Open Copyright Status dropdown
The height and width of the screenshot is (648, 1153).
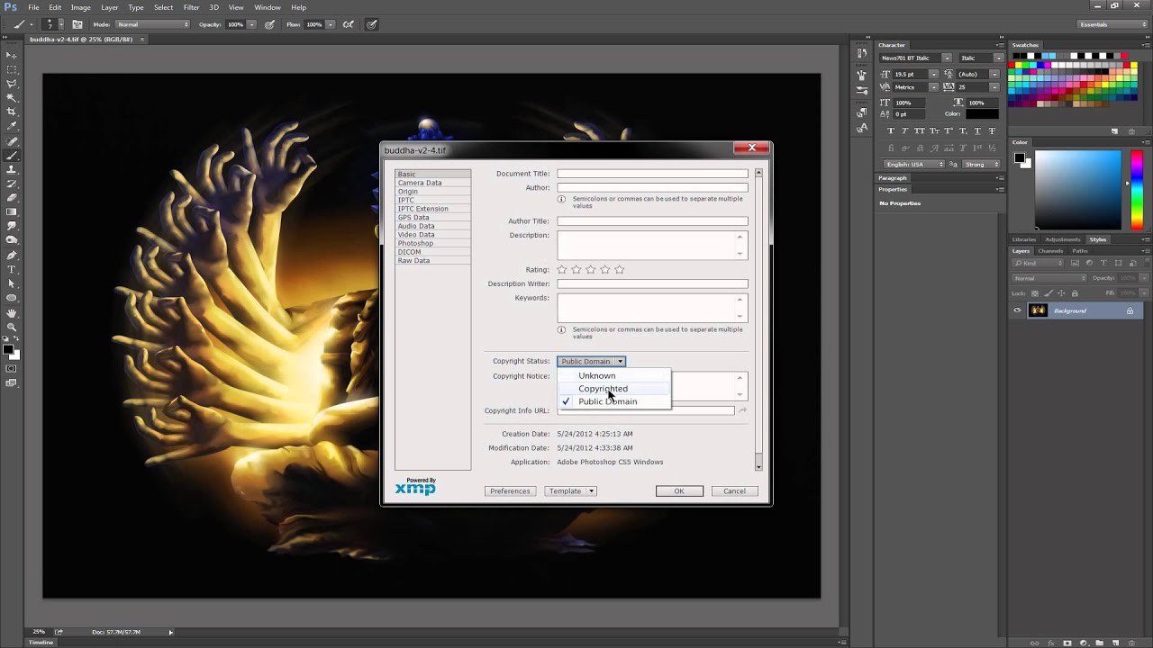click(591, 361)
